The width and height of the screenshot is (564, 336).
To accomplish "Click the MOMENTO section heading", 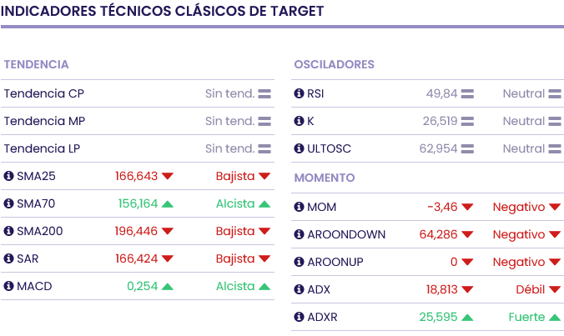I will [x=325, y=178].
